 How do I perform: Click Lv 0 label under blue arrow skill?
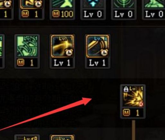[93, 14]
